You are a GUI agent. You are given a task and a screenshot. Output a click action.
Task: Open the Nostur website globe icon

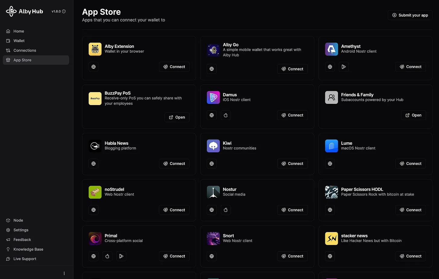pyautogui.click(x=212, y=210)
